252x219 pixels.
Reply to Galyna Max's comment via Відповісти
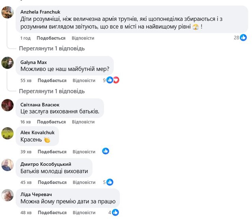(x=84, y=80)
